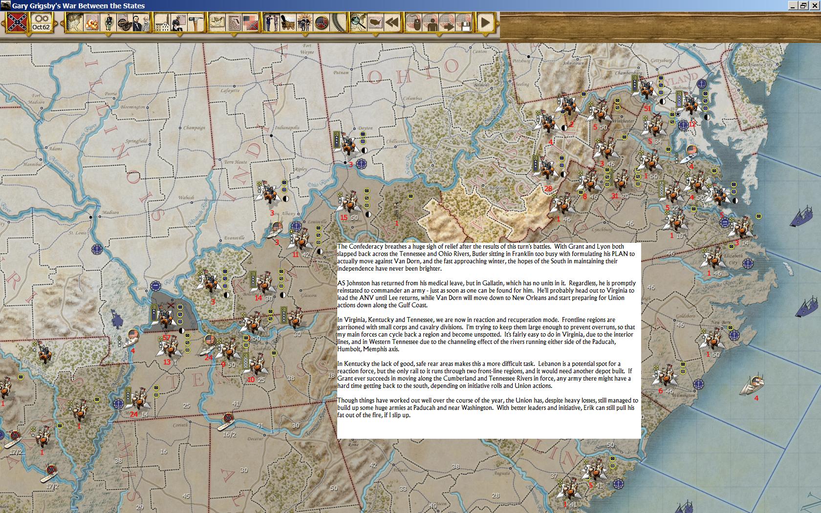821x513 pixels.
Task: Open the battle explosion report icon
Action: [91, 22]
